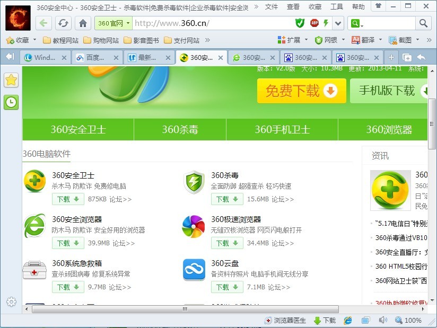The width and height of the screenshot is (437, 328).
Task: Click the yellow 免费下载 button
Action: click(x=301, y=91)
